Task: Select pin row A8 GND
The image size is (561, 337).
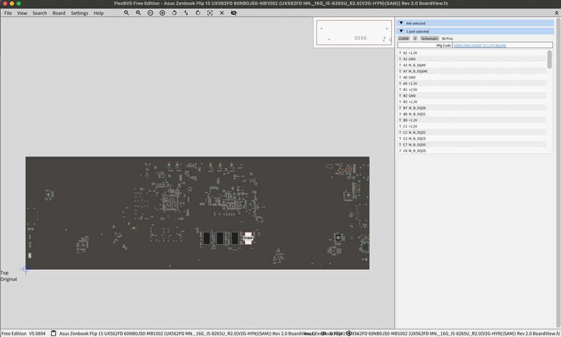Action: click(x=472, y=77)
